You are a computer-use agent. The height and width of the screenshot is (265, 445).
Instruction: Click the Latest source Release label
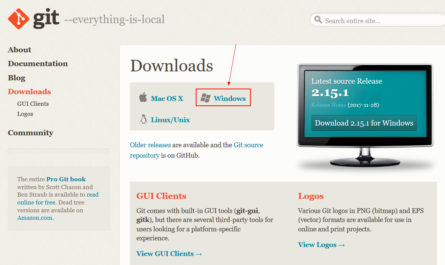[347, 81]
